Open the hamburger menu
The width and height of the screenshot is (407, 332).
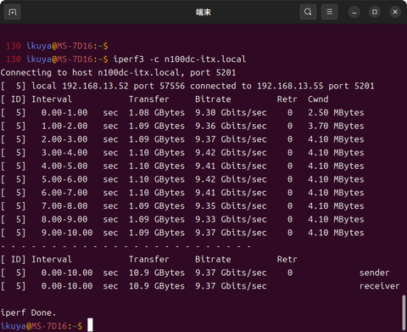click(330, 12)
